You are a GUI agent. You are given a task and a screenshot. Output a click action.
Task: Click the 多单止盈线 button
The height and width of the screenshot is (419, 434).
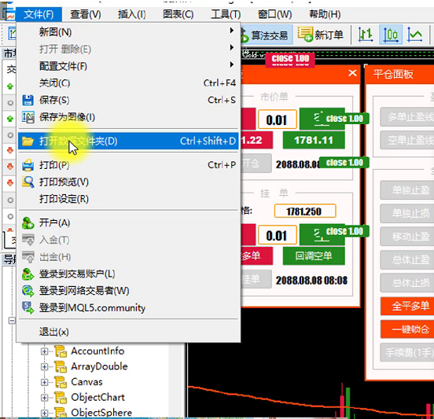(x=407, y=117)
